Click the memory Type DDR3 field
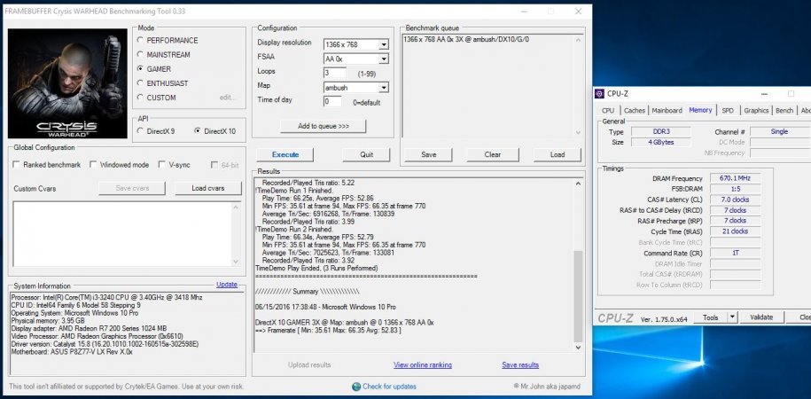Image resolution: width=811 pixels, height=399 pixels. 660,131
